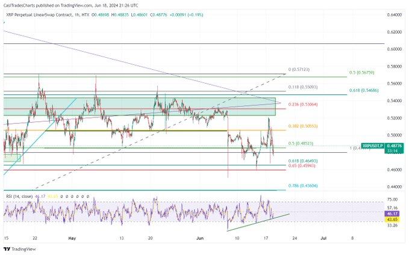Screen dimensions: 409x255
Task: Click the 75.00 RSI axis label
Action: click(392, 200)
